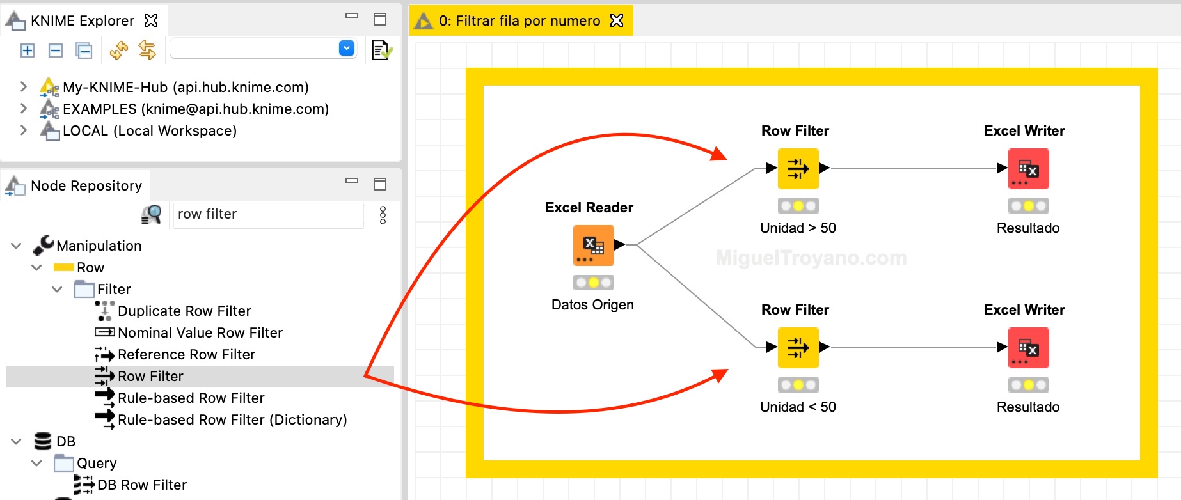Click the lower Excel Writer node icon
The width and height of the screenshot is (1181, 500).
[x=1028, y=347]
